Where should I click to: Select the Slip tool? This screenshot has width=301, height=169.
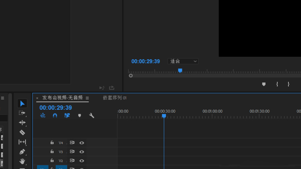click(22, 142)
